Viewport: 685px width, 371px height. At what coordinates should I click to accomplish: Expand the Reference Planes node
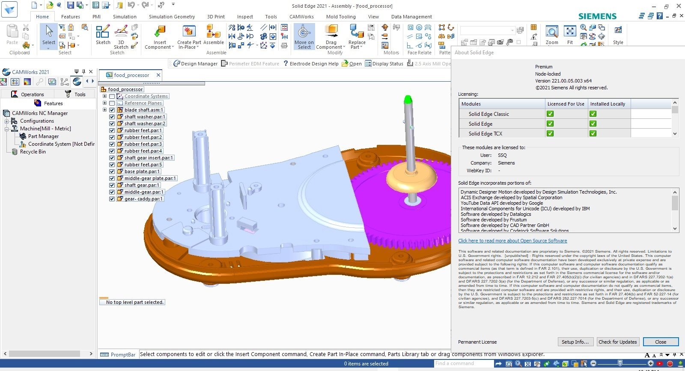coord(104,103)
